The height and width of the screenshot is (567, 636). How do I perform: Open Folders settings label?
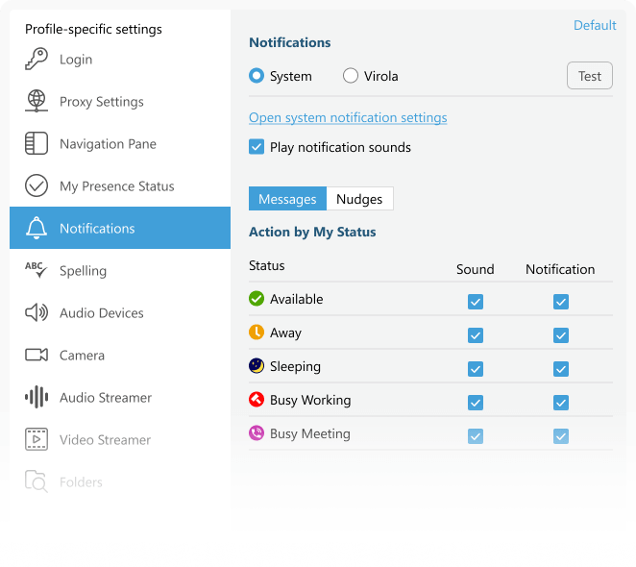point(81,481)
